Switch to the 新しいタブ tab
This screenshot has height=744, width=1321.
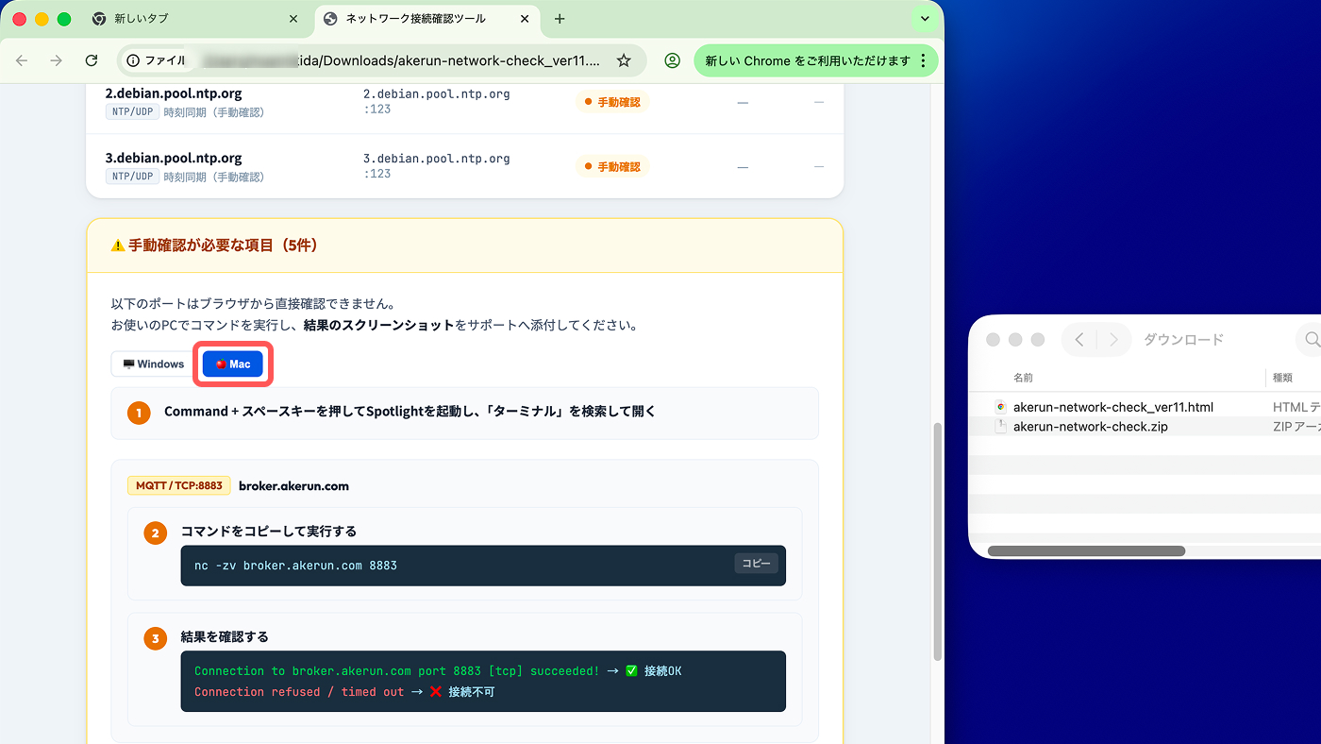click(196, 19)
